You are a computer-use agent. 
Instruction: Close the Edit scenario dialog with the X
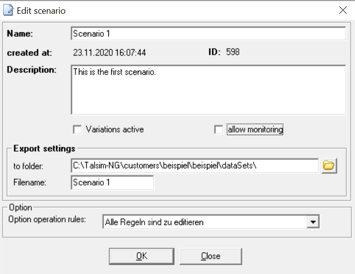pos(342,10)
